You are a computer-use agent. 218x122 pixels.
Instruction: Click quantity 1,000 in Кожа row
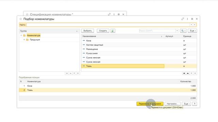click(193, 86)
